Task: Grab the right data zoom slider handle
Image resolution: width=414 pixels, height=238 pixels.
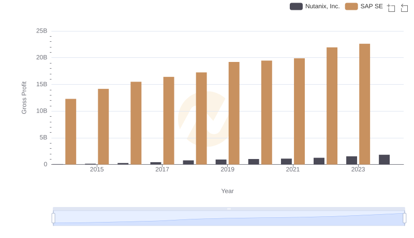Action: click(404, 218)
